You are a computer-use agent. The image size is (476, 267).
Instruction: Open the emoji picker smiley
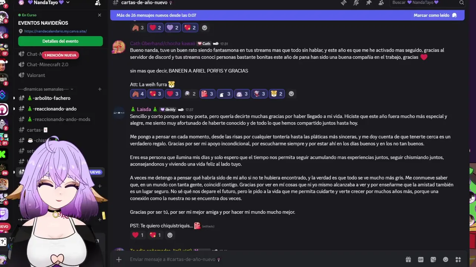(x=446, y=260)
